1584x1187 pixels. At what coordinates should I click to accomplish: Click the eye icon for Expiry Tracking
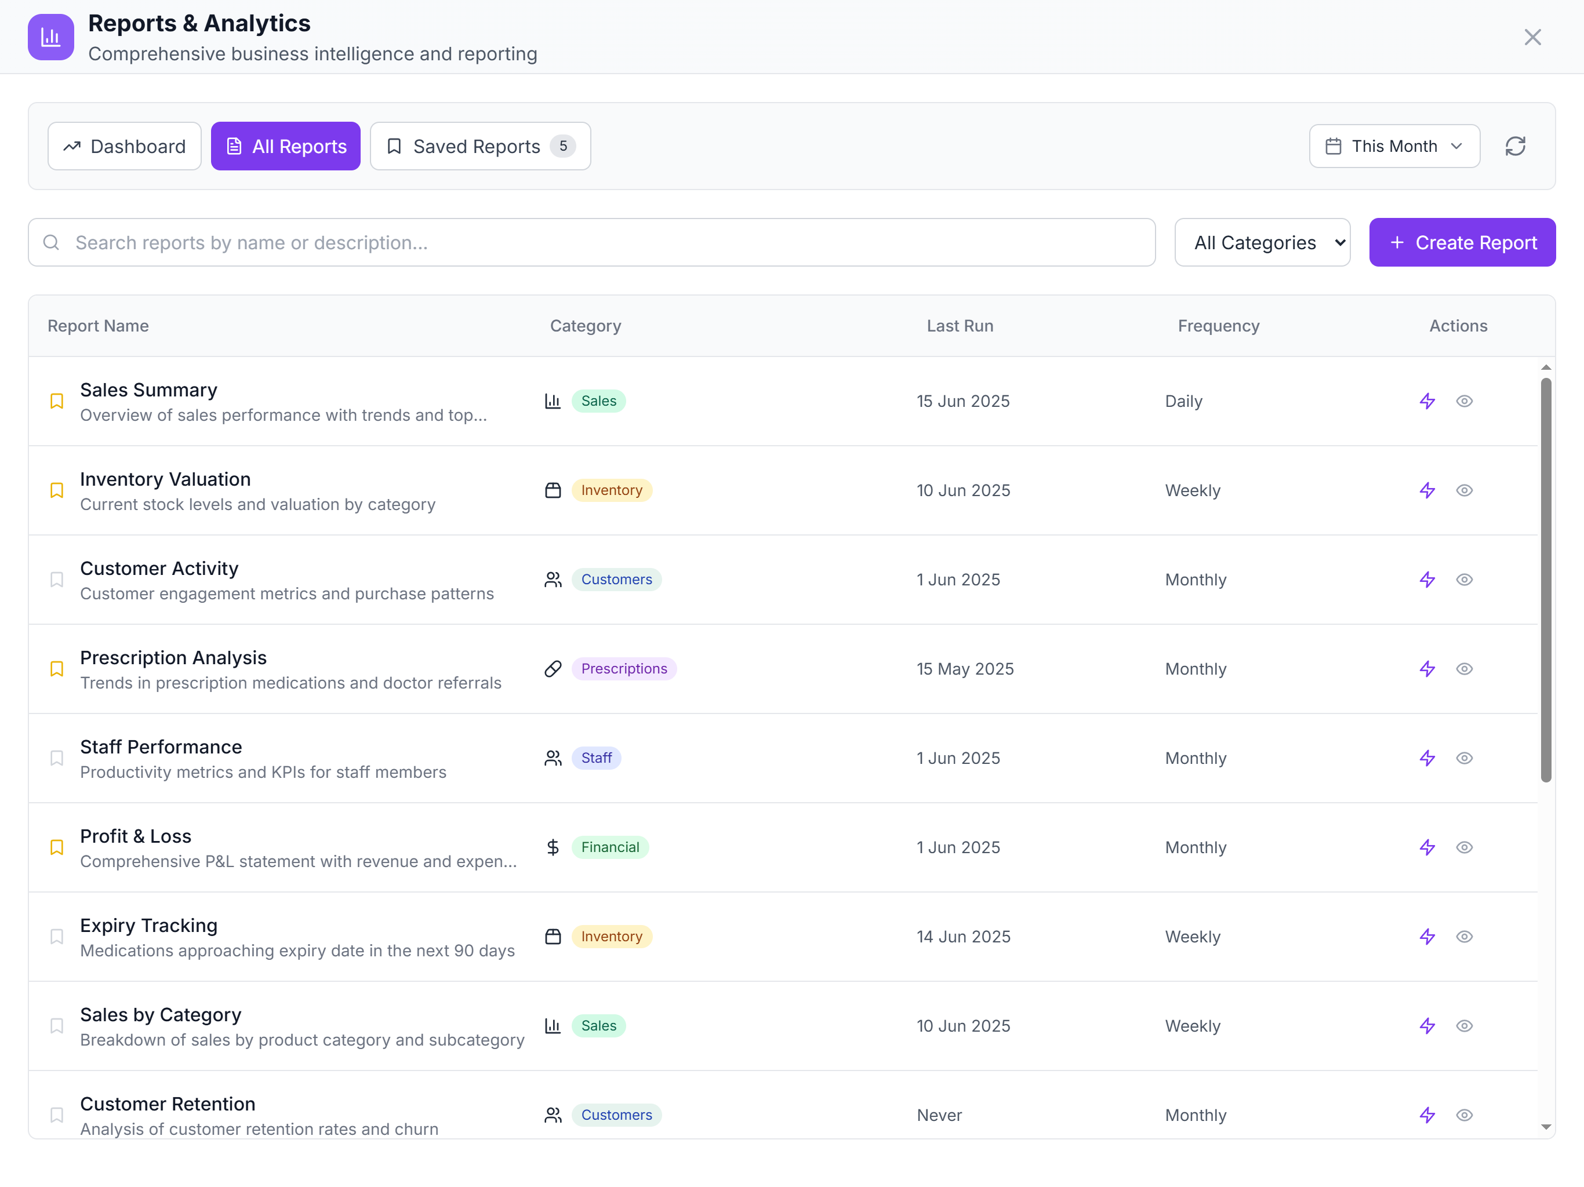(1464, 937)
